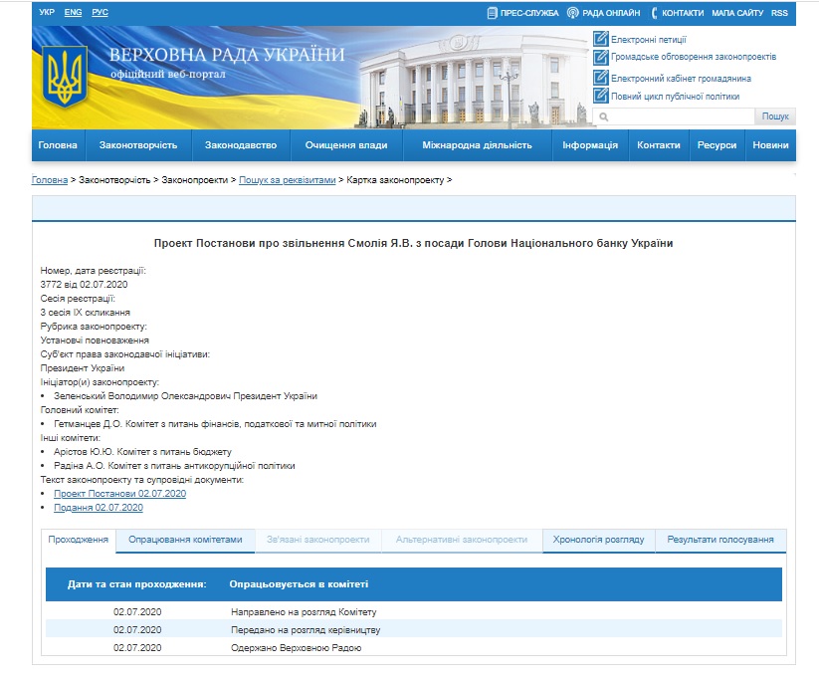819x680 pixels.
Task: Open the Ресурси menu
Action: [717, 145]
